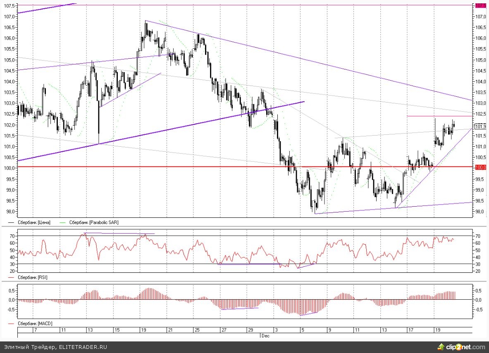Click the red MACD legend line marker

pyautogui.click(x=10, y=323)
